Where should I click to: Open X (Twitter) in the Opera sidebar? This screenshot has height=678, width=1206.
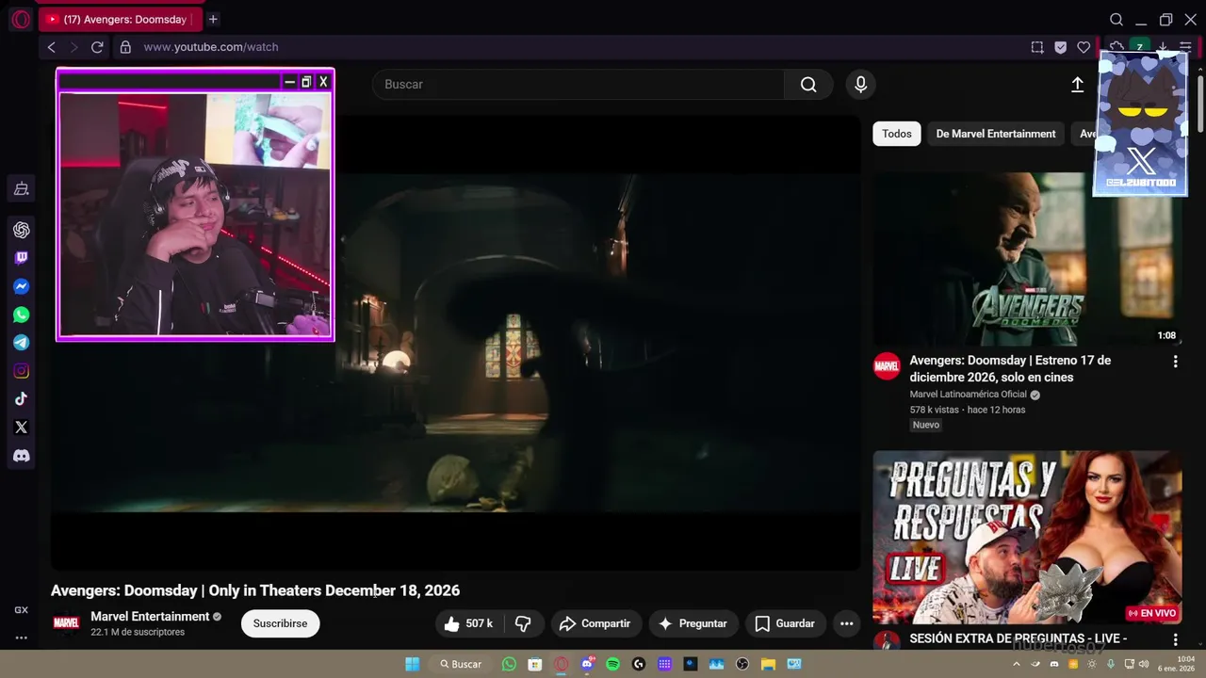point(21,428)
